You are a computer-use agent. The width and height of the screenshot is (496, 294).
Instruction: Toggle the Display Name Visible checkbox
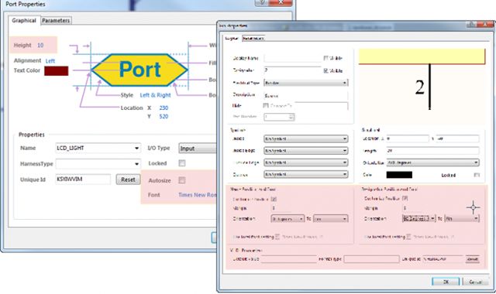pyautogui.click(x=325, y=58)
